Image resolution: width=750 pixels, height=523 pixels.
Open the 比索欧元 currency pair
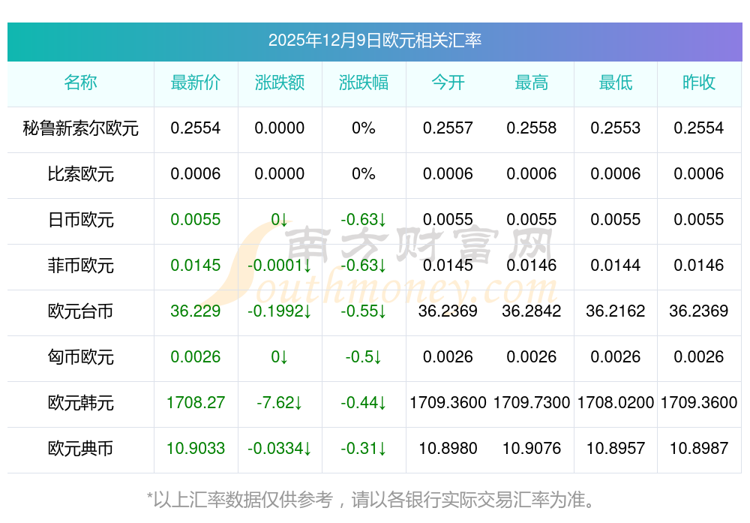80,174
